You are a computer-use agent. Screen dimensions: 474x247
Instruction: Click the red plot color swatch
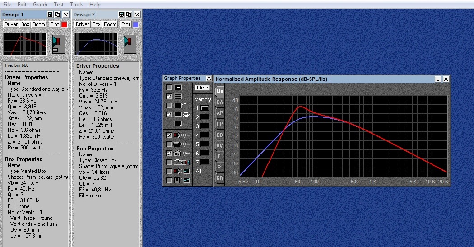64,24
